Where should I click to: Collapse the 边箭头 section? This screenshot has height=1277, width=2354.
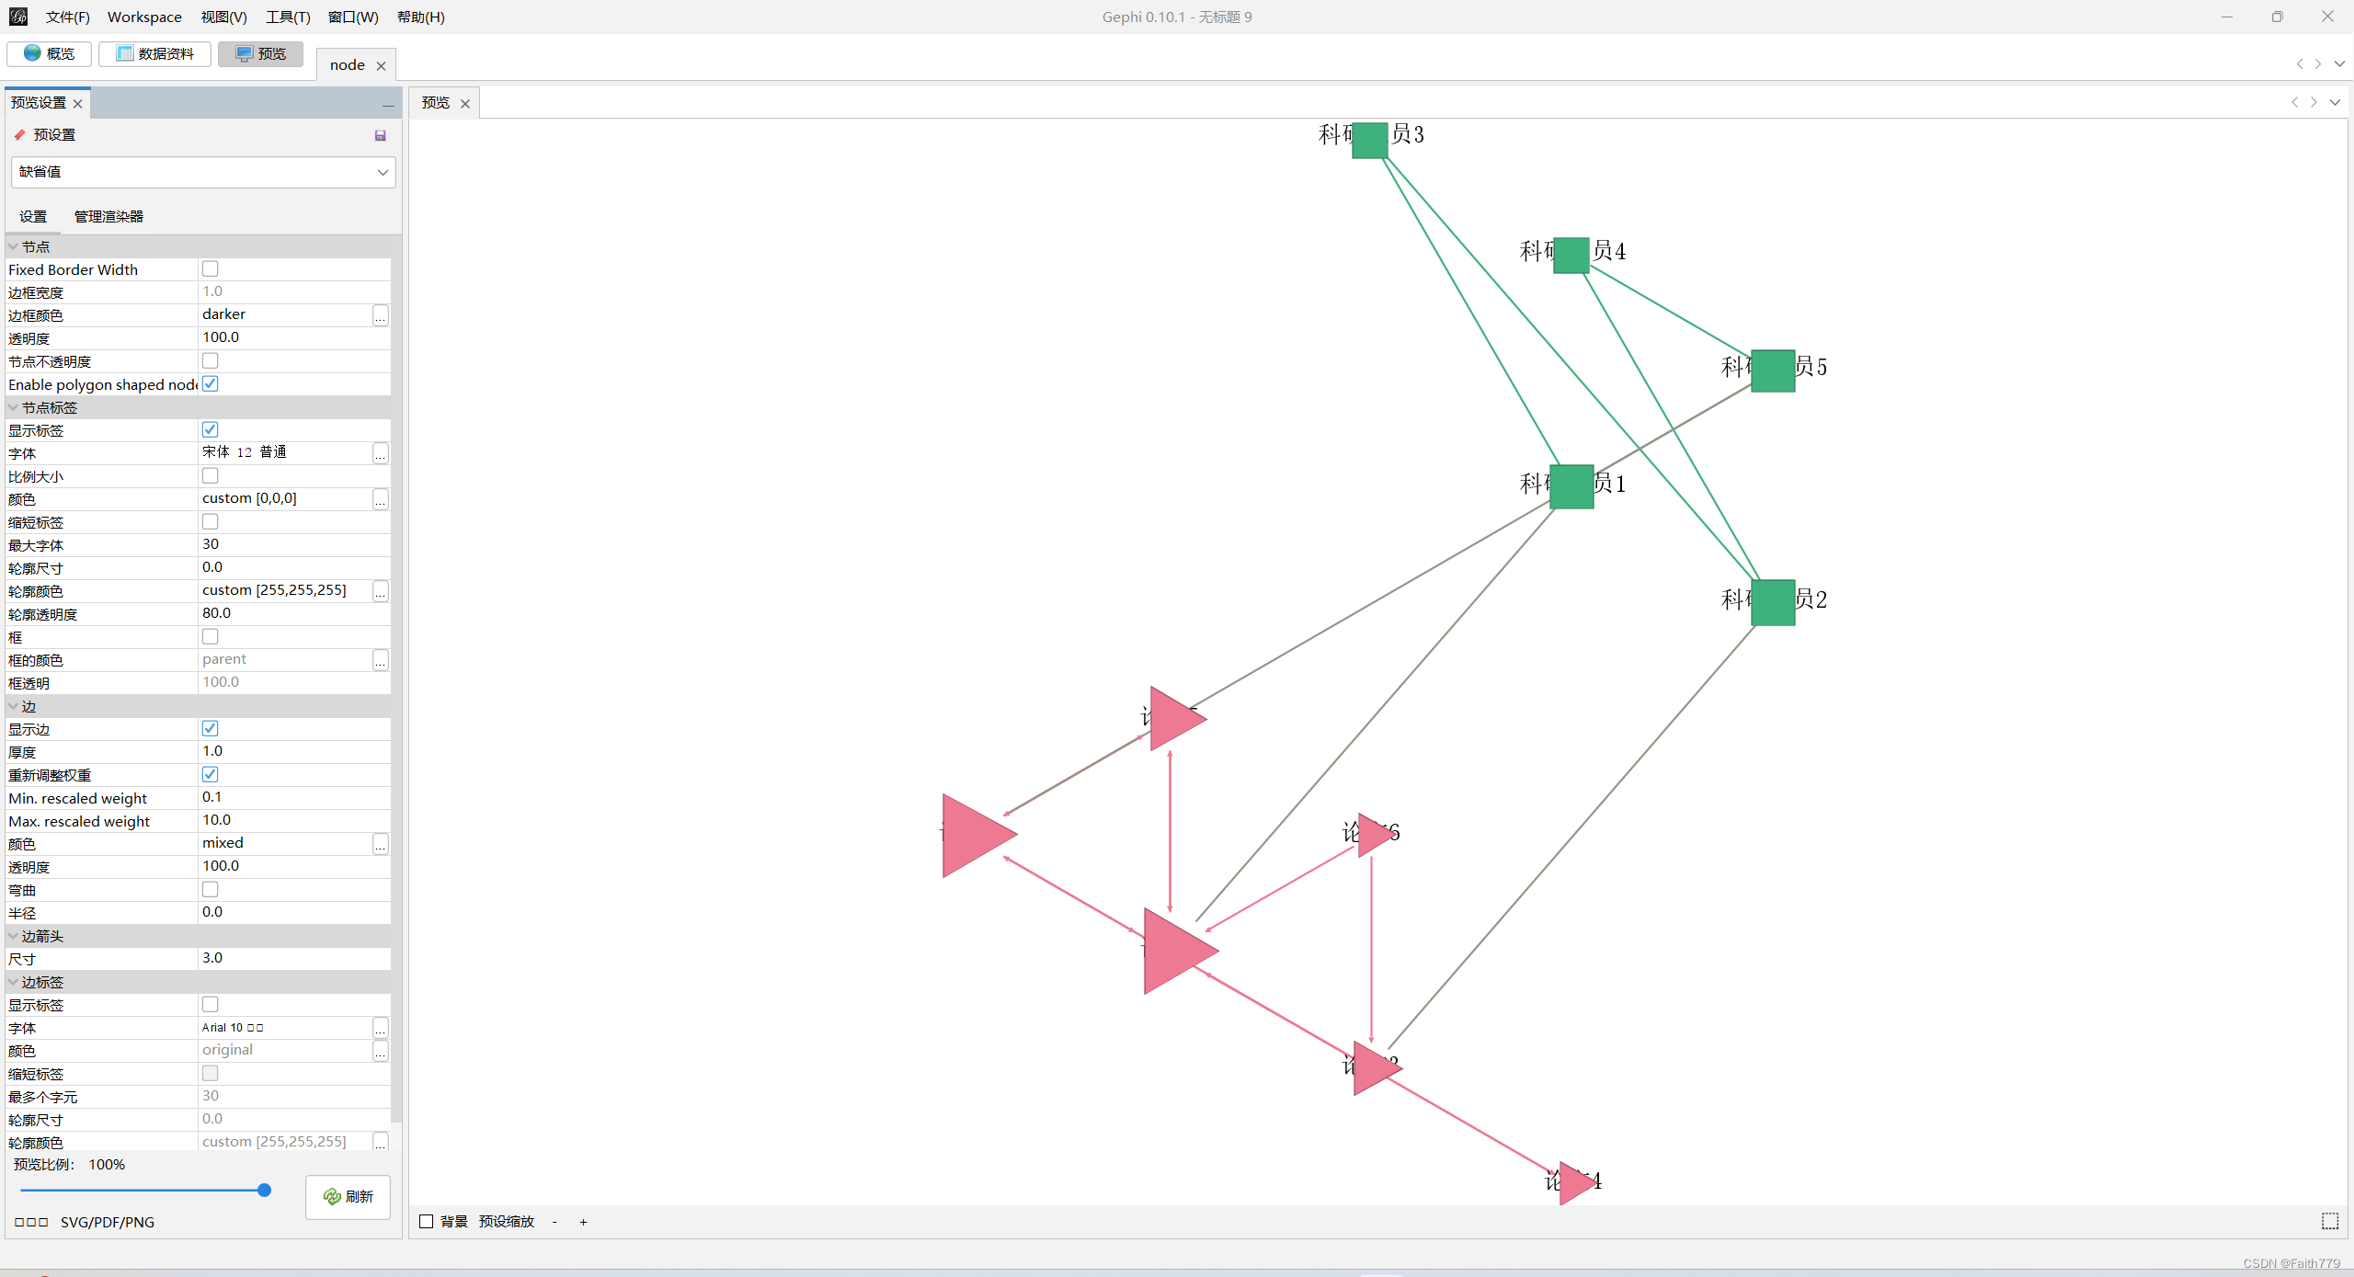click(13, 936)
